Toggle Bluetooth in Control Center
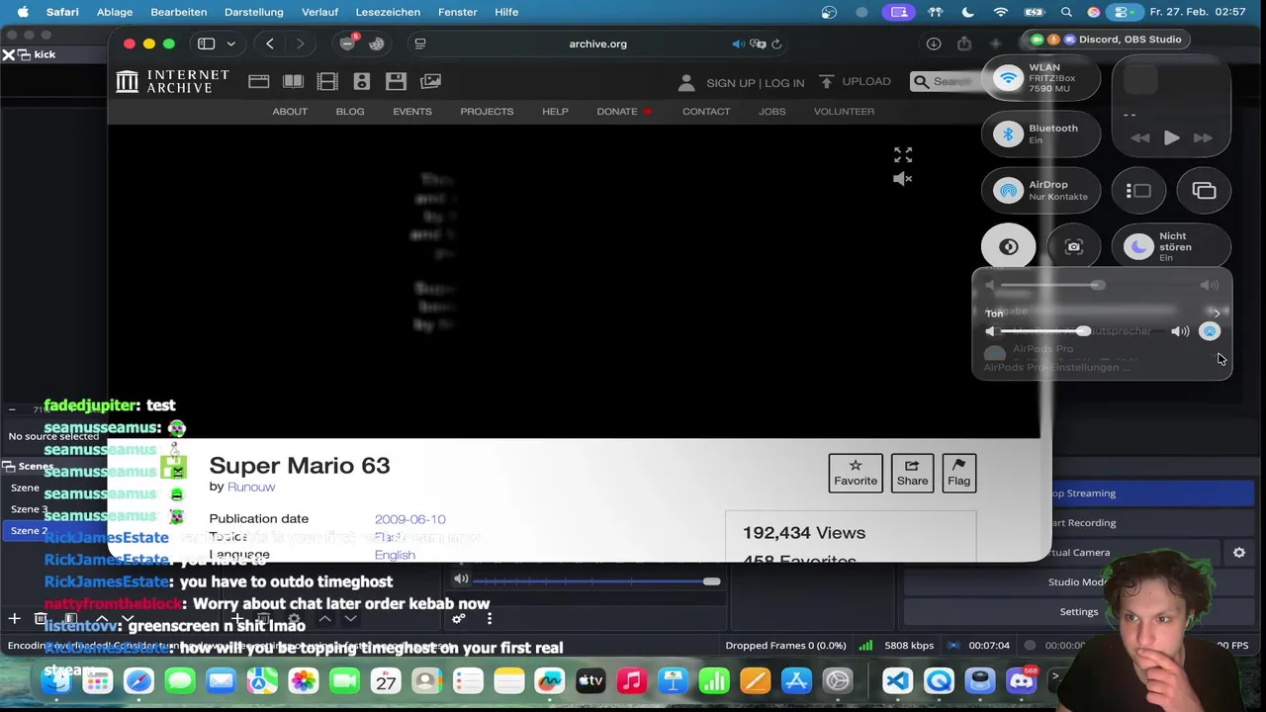Viewport: 1266px width, 712px height. tap(1008, 134)
